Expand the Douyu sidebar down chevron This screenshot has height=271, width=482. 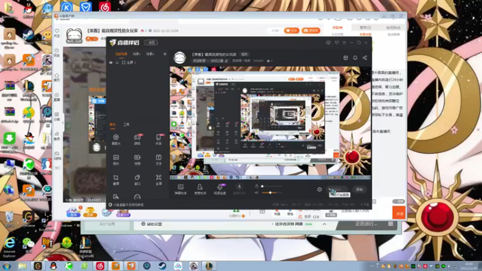57,168
